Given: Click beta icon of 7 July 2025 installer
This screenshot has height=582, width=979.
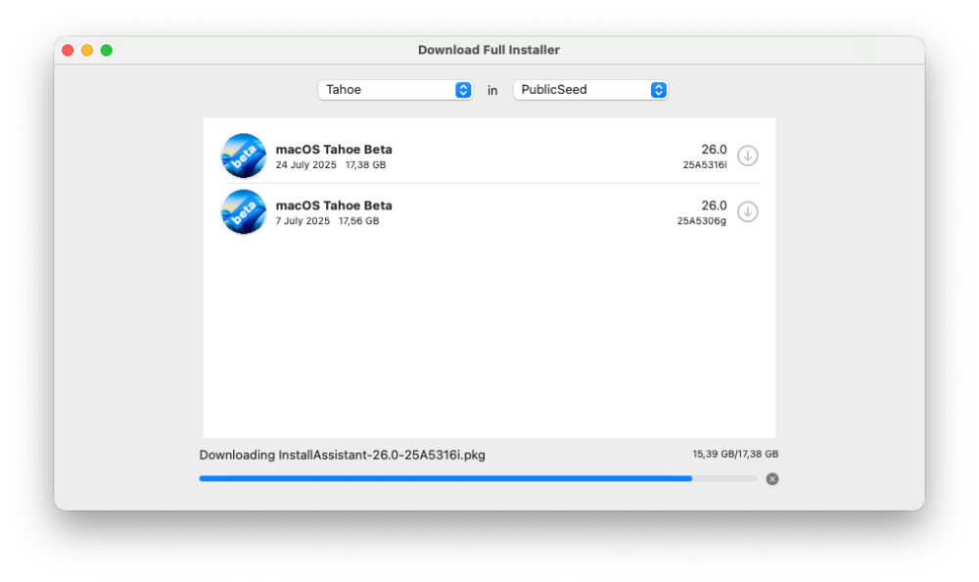Looking at the screenshot, I should (x=244, y=211).
